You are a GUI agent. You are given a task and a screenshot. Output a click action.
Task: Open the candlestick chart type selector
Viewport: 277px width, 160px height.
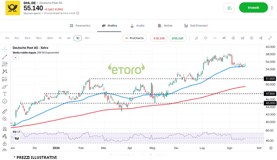click(x=224, y=38)
